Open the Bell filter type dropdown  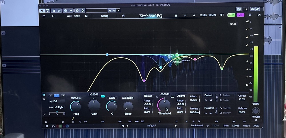coord(57,101)
